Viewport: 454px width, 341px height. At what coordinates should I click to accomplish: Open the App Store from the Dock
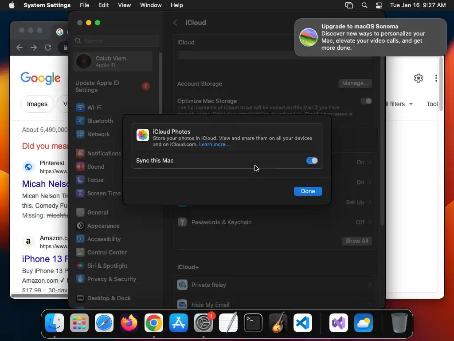[x=179, y=323]
